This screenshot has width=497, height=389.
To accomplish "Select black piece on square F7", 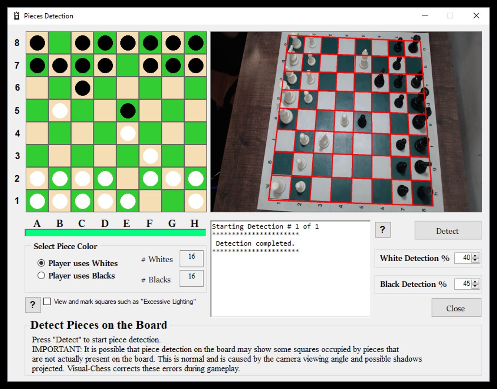I will pyautogui.click(x=150, y=66).
